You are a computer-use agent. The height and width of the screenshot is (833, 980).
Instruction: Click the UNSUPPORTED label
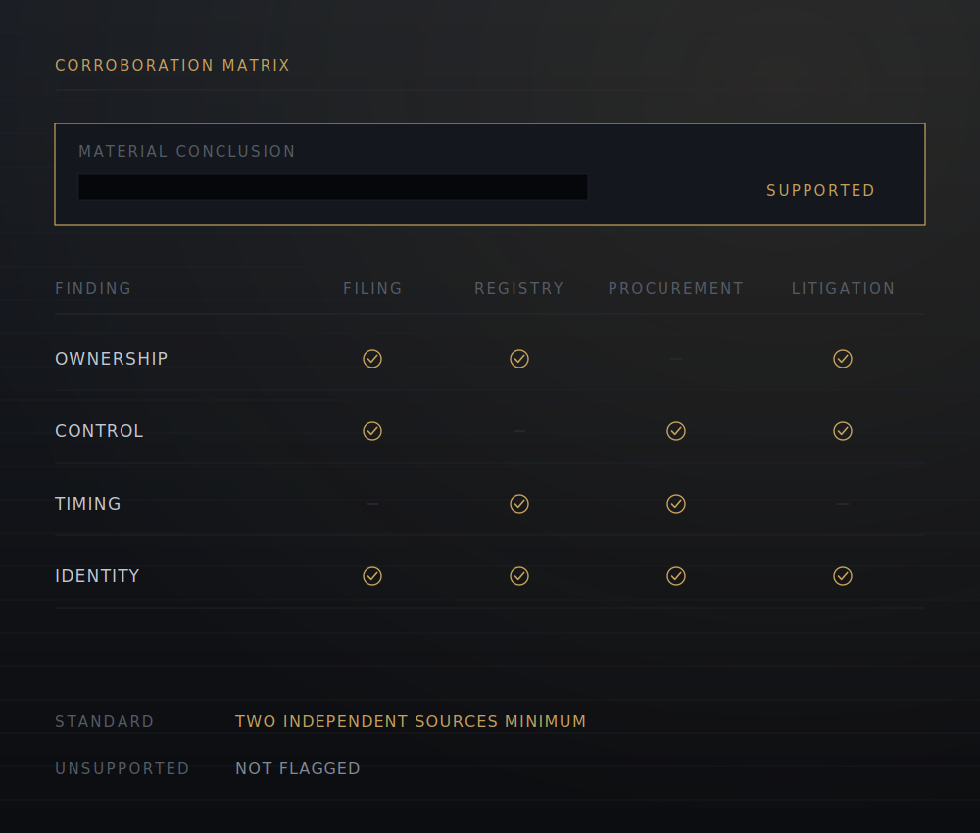click(122, 768)
